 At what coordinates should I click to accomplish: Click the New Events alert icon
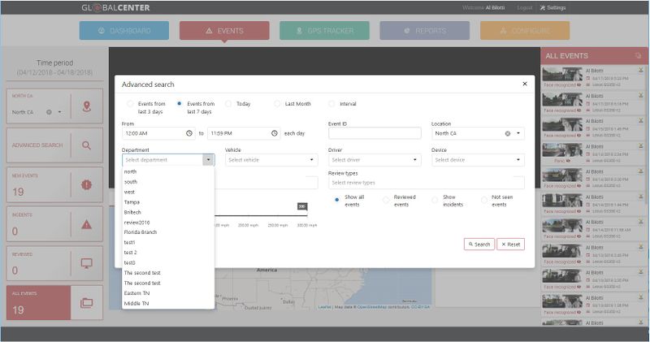tap(87, 184)
